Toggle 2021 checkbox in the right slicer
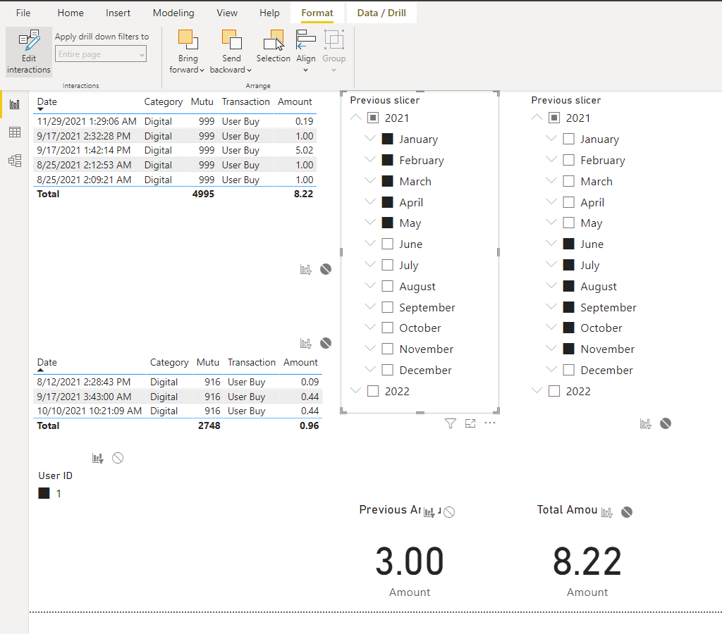Viewport: 722px width, 634px height. point(554,118)
